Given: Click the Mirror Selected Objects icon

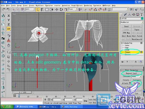Looking at the screenshot, I should 132,9.
